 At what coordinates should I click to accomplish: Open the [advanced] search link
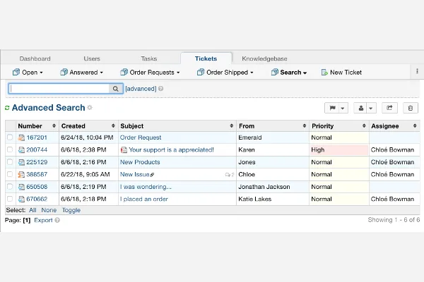coord(141,89)
